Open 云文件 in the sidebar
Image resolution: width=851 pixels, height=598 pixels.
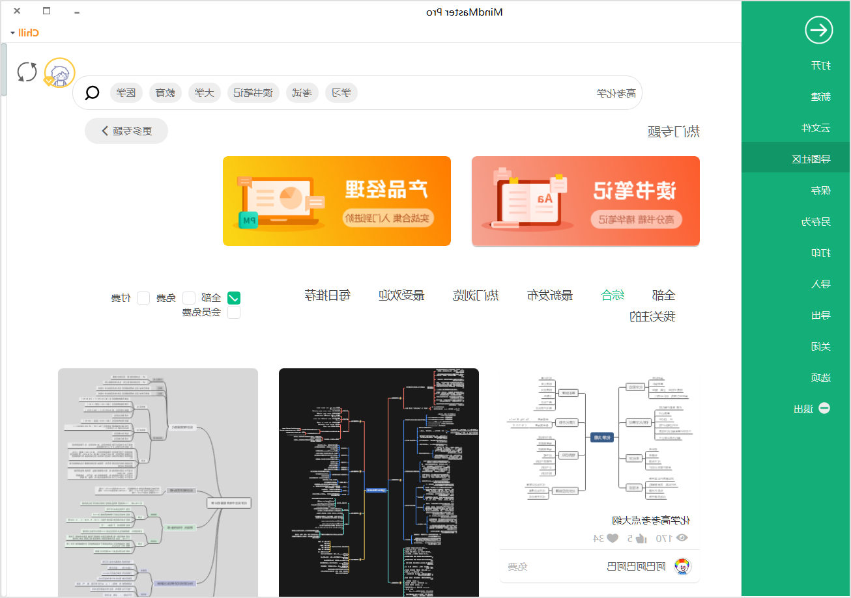tap(816, 128)
